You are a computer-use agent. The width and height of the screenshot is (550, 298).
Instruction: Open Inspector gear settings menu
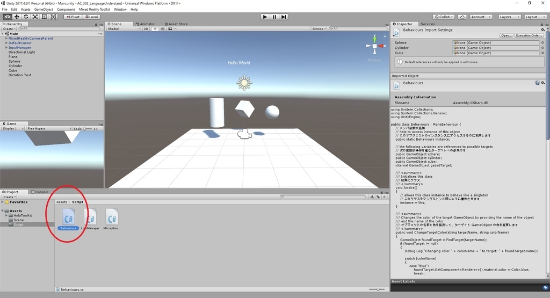point(543,30)
